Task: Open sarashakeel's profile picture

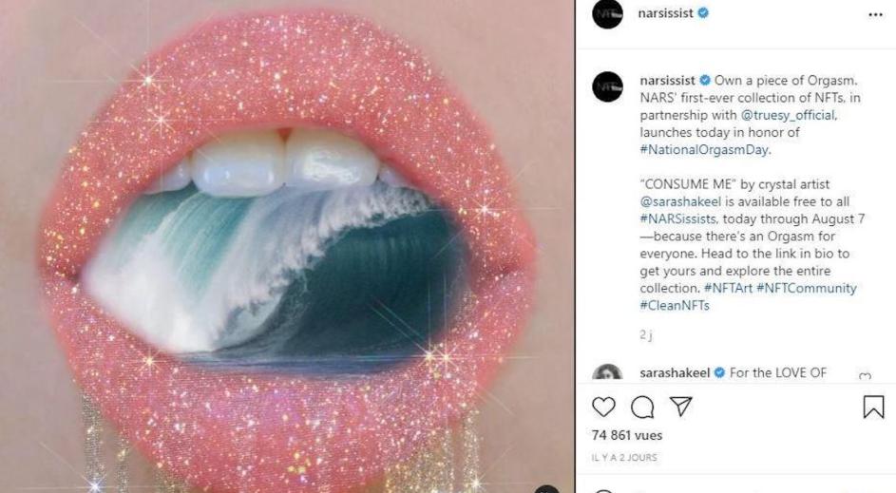Action: point(607,372)
